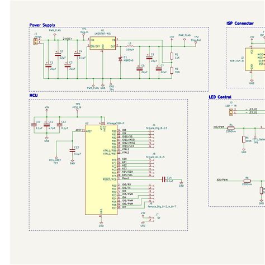Viewport: 265px width, 265px height.
Task: Click the MCU section title
Action: tap(34, 96)
